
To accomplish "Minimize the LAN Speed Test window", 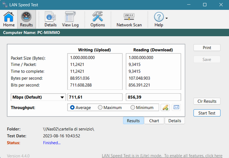I will (x=189, y=5).
